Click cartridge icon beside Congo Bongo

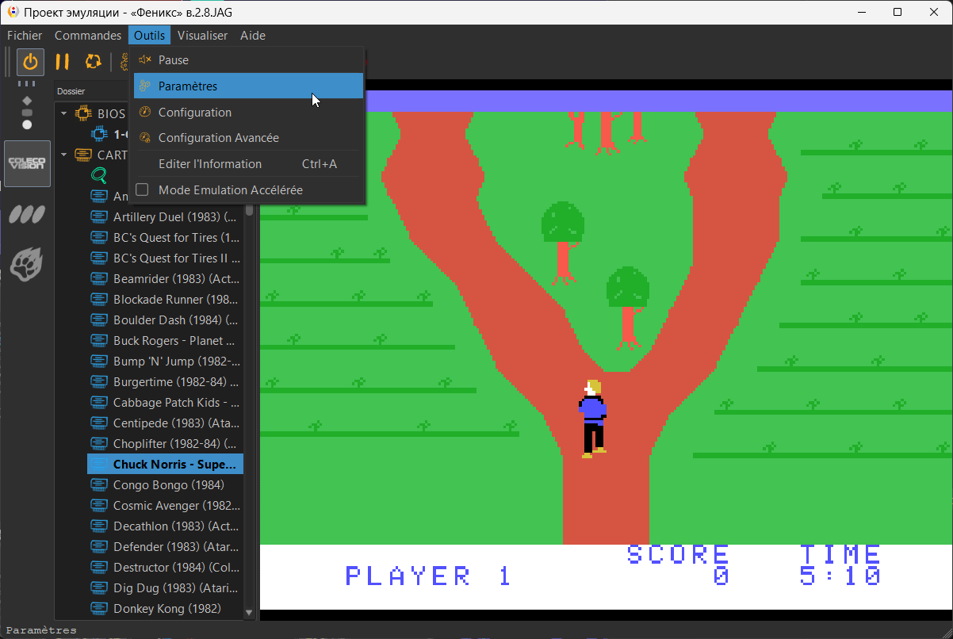tap(99, 484)
